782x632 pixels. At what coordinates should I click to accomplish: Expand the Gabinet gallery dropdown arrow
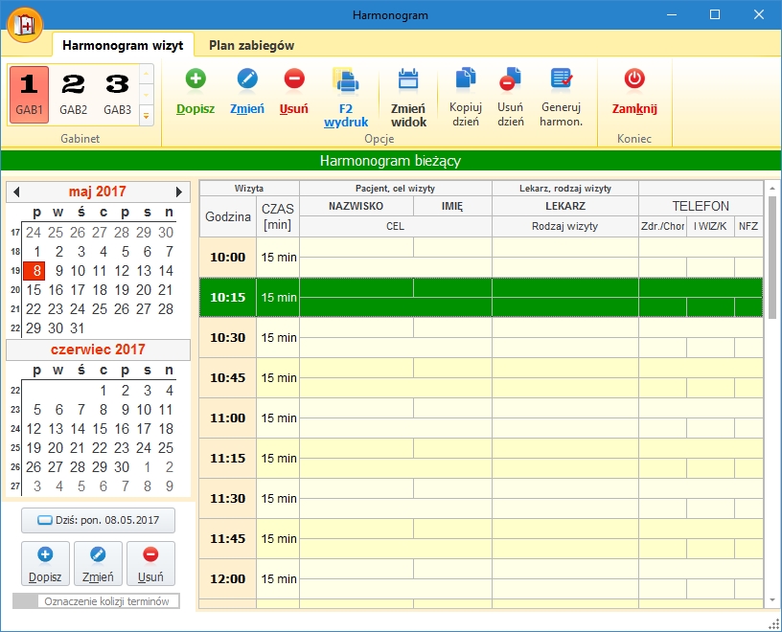tap(147, 116)
